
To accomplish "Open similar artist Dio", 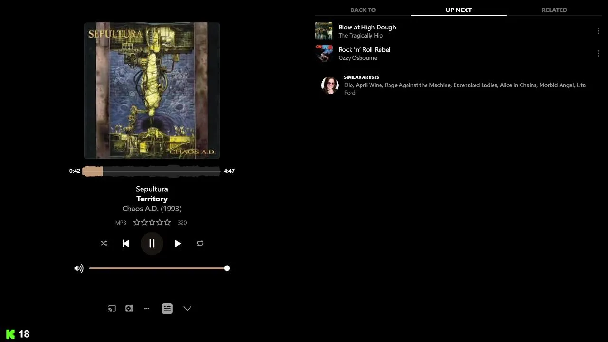I will pos(349,85).
